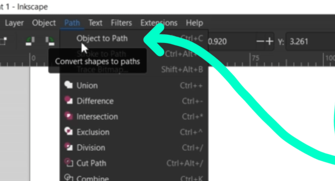The image size is (335, 181).
Task: Open the Help menu
Action: [x=194, y=23]
